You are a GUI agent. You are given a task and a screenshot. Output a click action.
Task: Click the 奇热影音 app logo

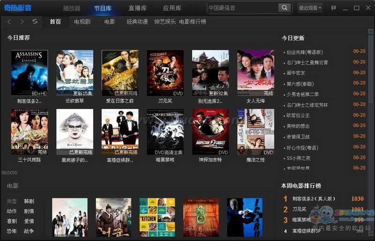tap(18, 8)
